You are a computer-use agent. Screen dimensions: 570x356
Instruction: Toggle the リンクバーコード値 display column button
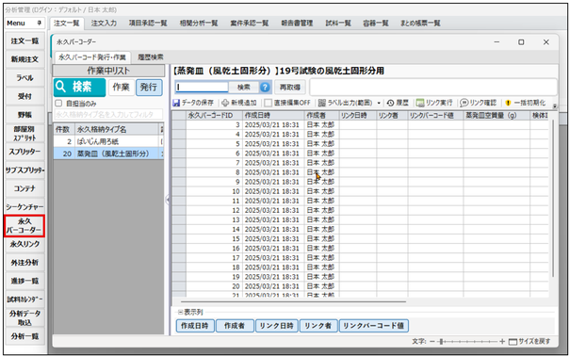[x=374, y=326]
